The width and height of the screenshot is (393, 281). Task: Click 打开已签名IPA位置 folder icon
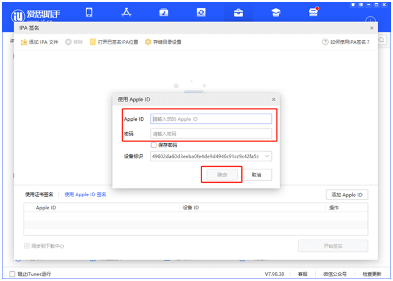tap(93, 42)
